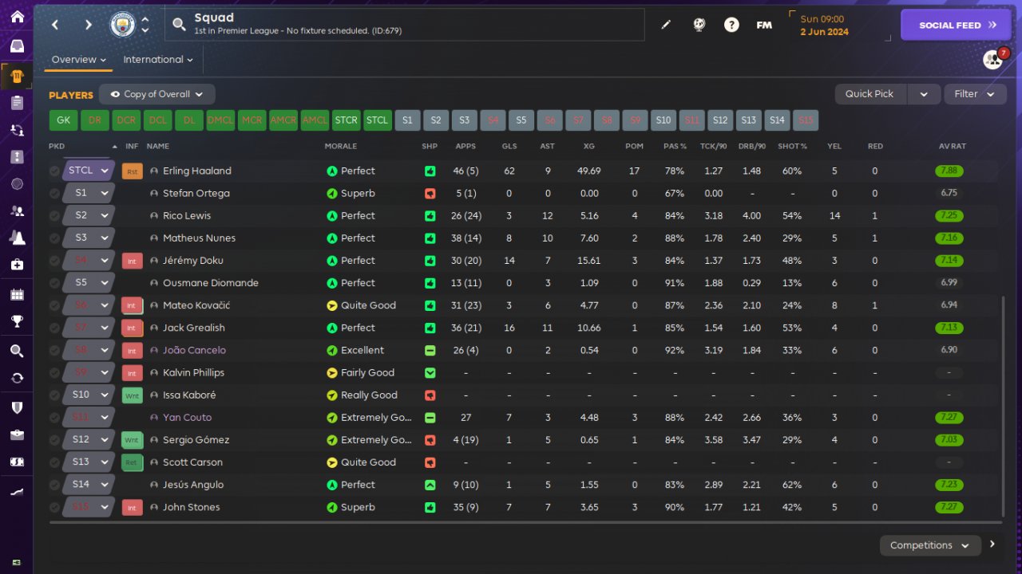Toggle selection circle for Sergio Gómez

[x=54, y=440]
